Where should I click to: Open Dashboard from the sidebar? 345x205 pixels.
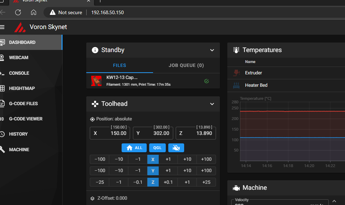(x=31, y=42)
